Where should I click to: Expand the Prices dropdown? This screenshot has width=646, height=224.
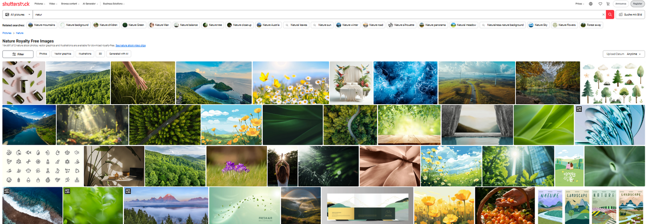(x=579, y=4)
